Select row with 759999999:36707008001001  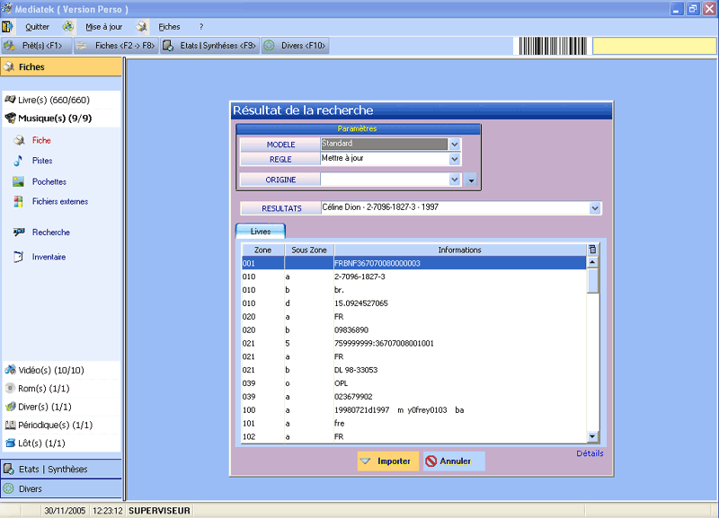(x=413, y=343)
